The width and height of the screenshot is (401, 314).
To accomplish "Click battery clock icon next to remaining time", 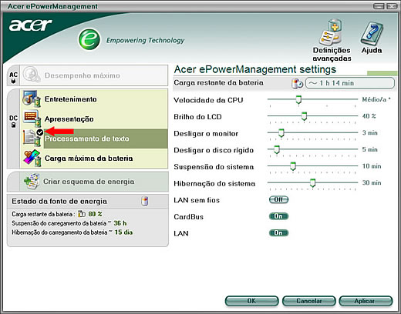I will (x=297, y=83).
